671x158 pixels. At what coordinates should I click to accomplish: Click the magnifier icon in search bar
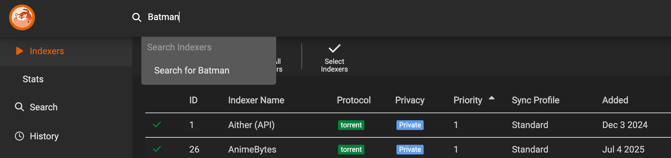[x=136, y=17]
